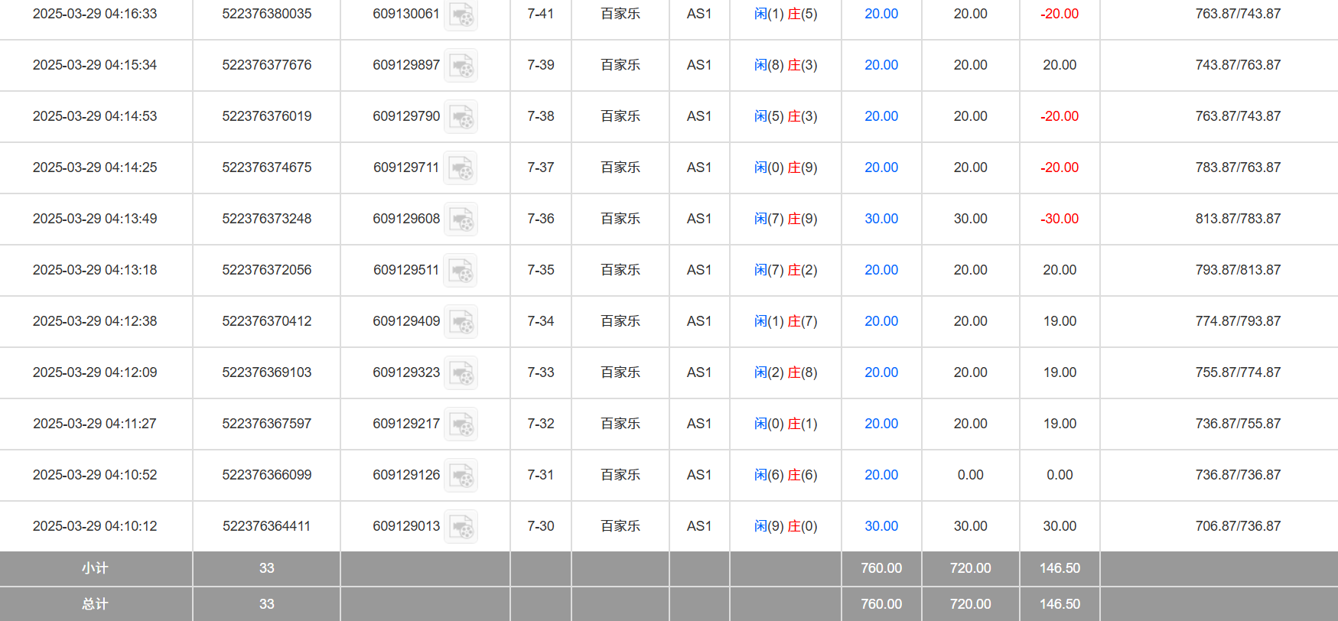1338x621 pixels.
Task: View the video replay of 609129409
Action: [x=461, y=322]
